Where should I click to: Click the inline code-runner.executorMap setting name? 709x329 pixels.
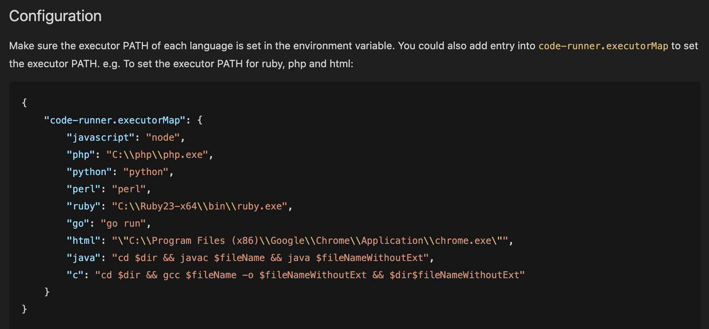tap(603, 46)
